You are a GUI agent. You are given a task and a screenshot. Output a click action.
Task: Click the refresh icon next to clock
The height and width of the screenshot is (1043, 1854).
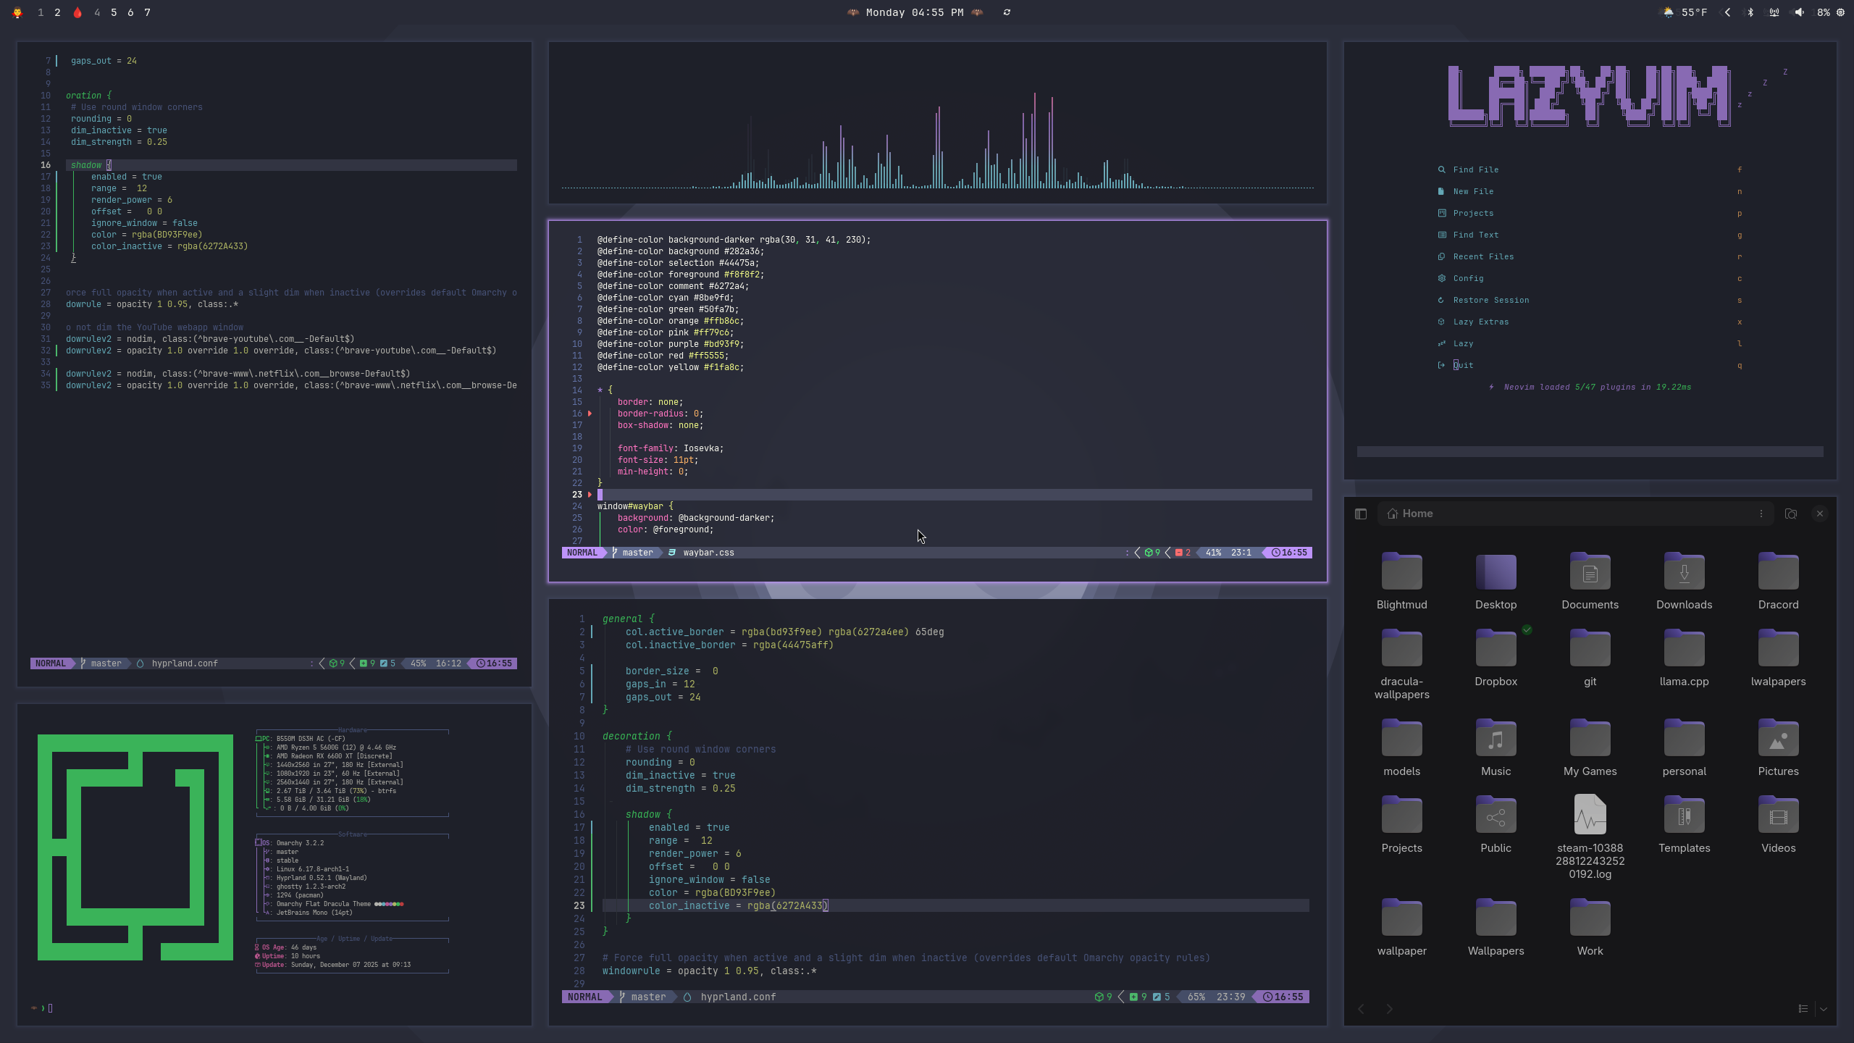[1007, 12]
